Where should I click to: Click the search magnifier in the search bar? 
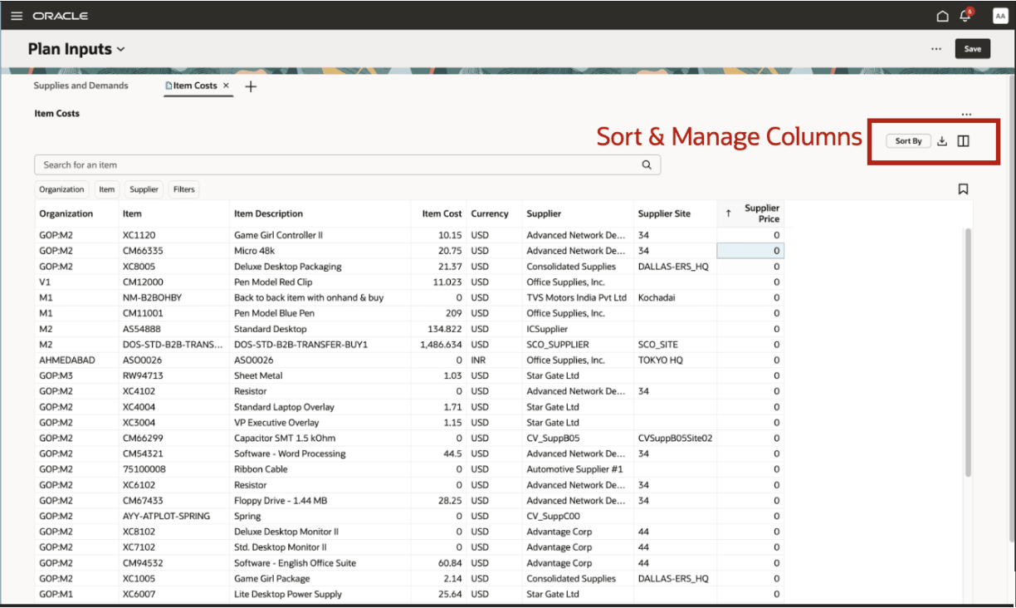[x=647, y=164]
